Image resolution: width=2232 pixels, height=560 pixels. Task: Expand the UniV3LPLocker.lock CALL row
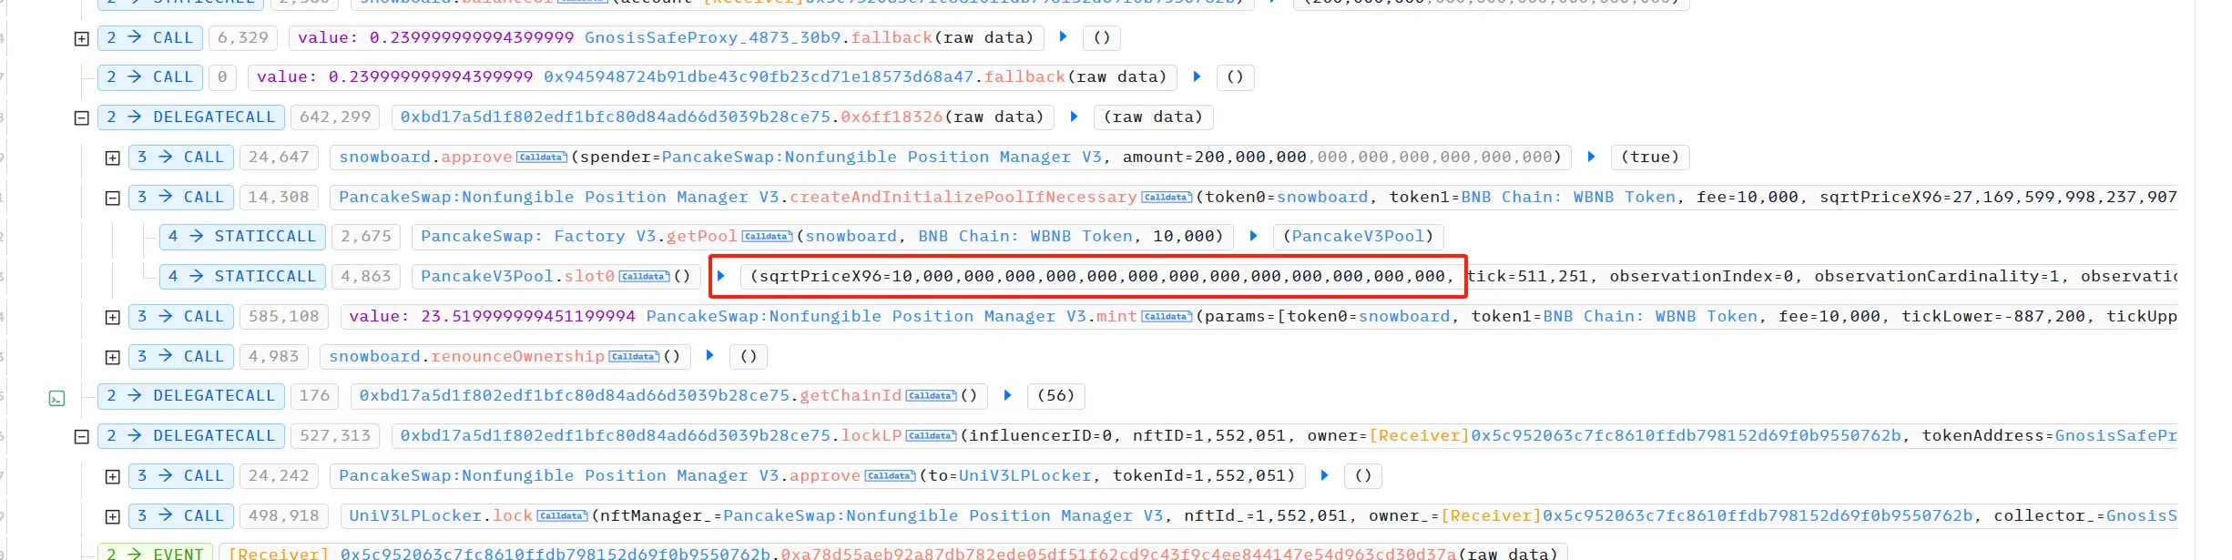[112, 516]
